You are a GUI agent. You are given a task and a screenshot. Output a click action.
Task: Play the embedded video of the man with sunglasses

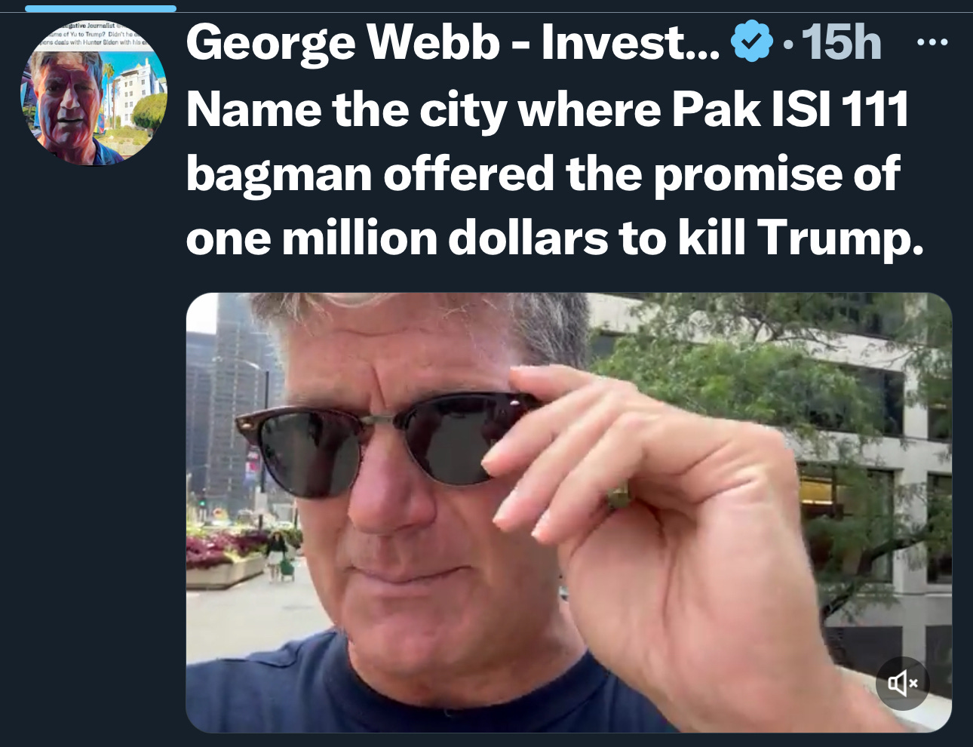pyautogui.click(x=569, y=512)
